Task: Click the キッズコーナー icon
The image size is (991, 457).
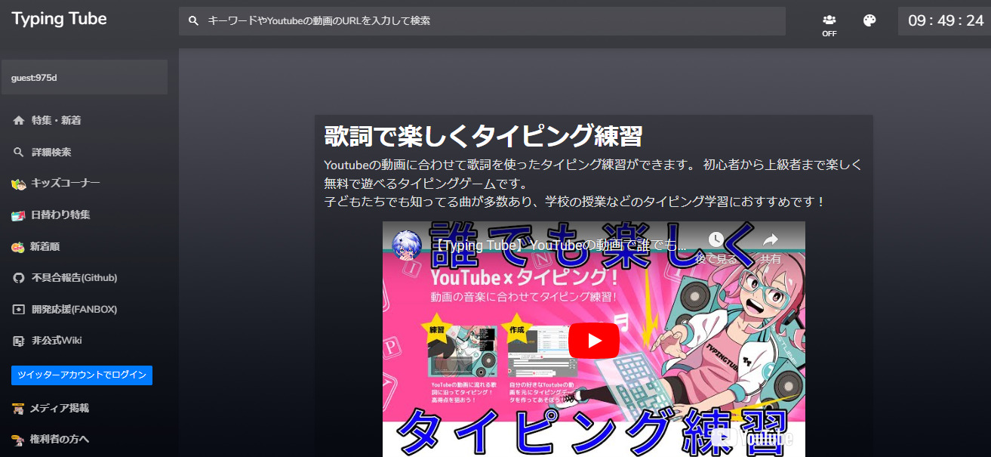Action: (19, 184)
